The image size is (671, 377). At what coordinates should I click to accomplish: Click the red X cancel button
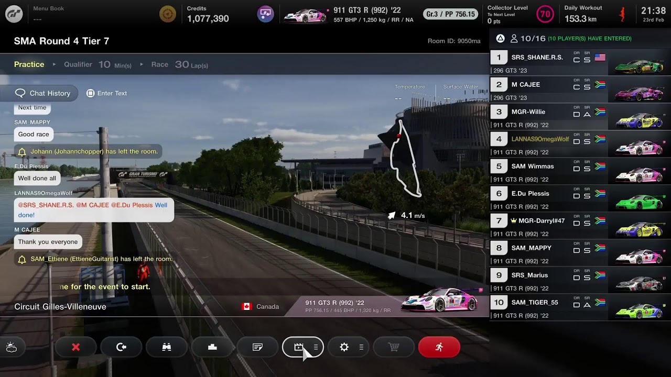(x=76, y=347)
